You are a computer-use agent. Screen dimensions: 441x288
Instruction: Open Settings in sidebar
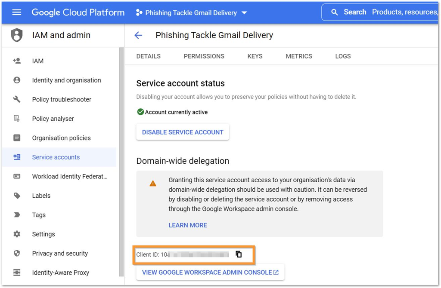(59, 234)
